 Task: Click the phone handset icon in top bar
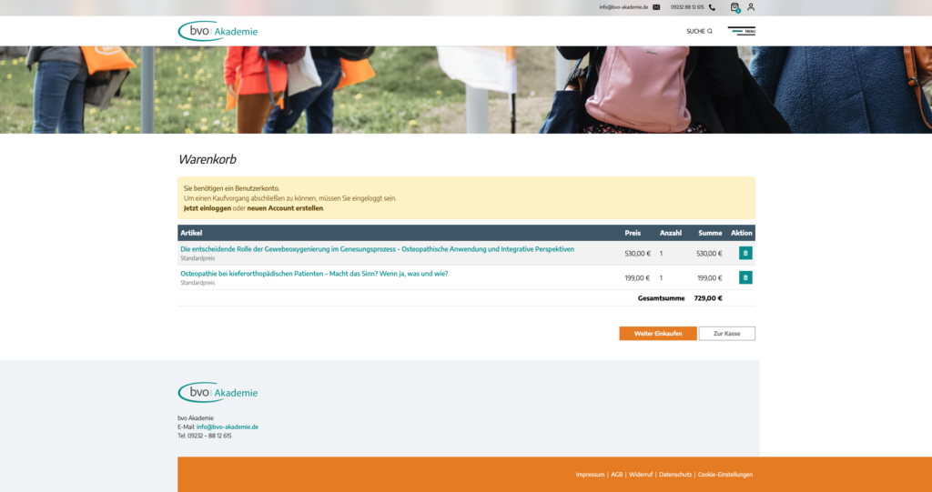[x=712, y=7]
